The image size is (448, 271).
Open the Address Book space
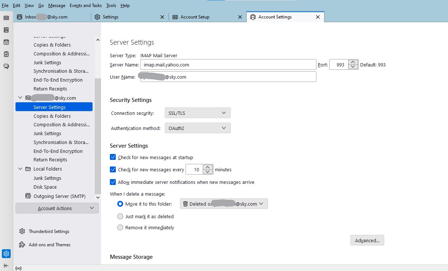pos(6,30)
